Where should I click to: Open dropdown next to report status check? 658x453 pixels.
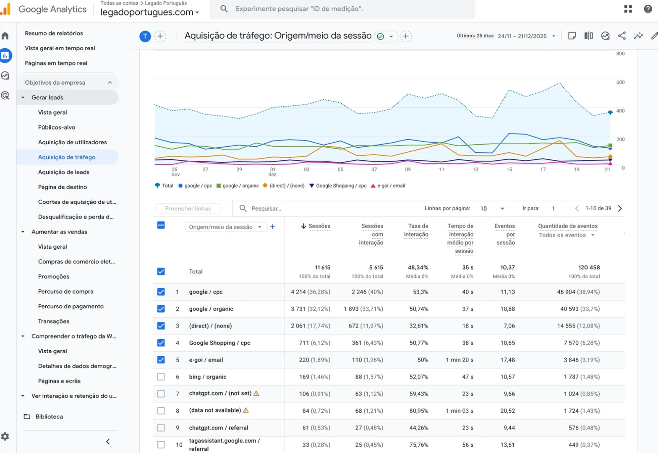(391, 36)
